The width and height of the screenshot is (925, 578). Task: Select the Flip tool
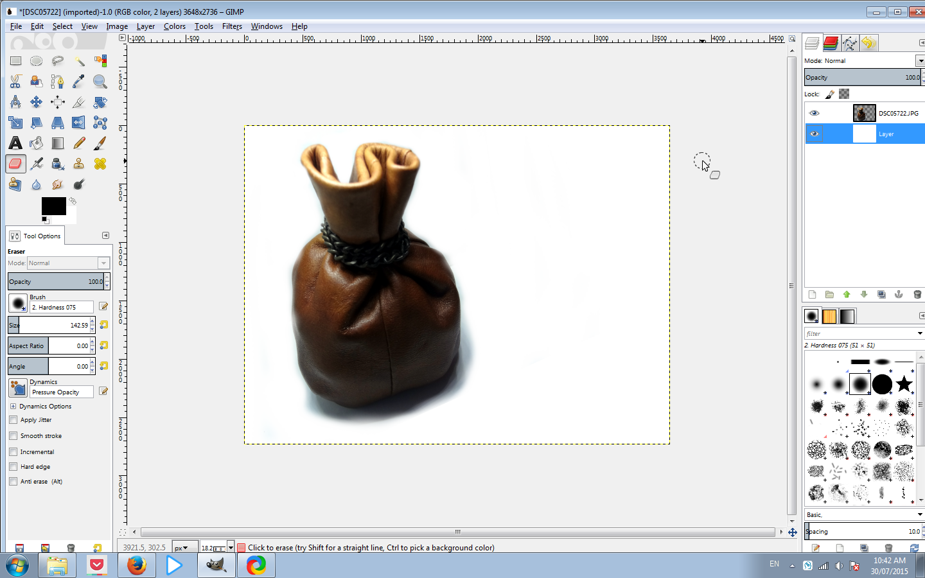click(x=79, y=123)
